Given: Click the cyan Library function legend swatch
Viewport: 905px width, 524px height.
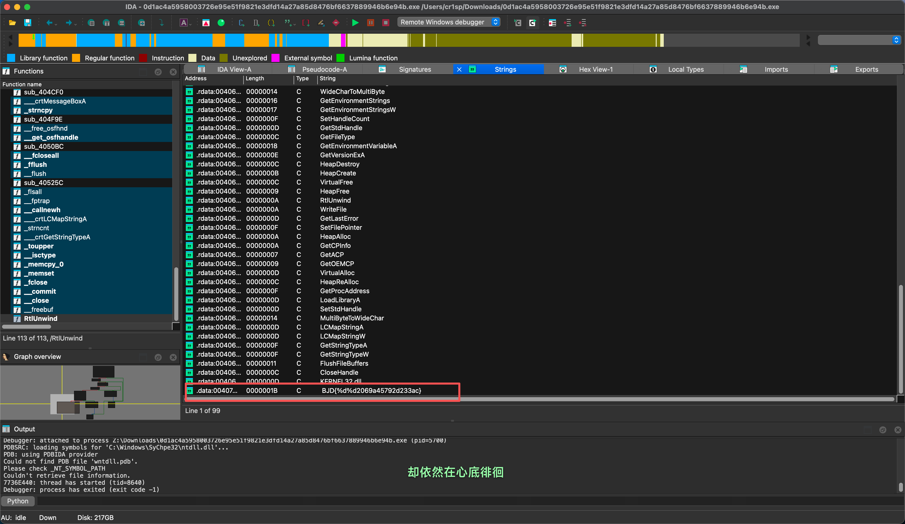Looking at the screenshot, I should (x=11, y=58).
